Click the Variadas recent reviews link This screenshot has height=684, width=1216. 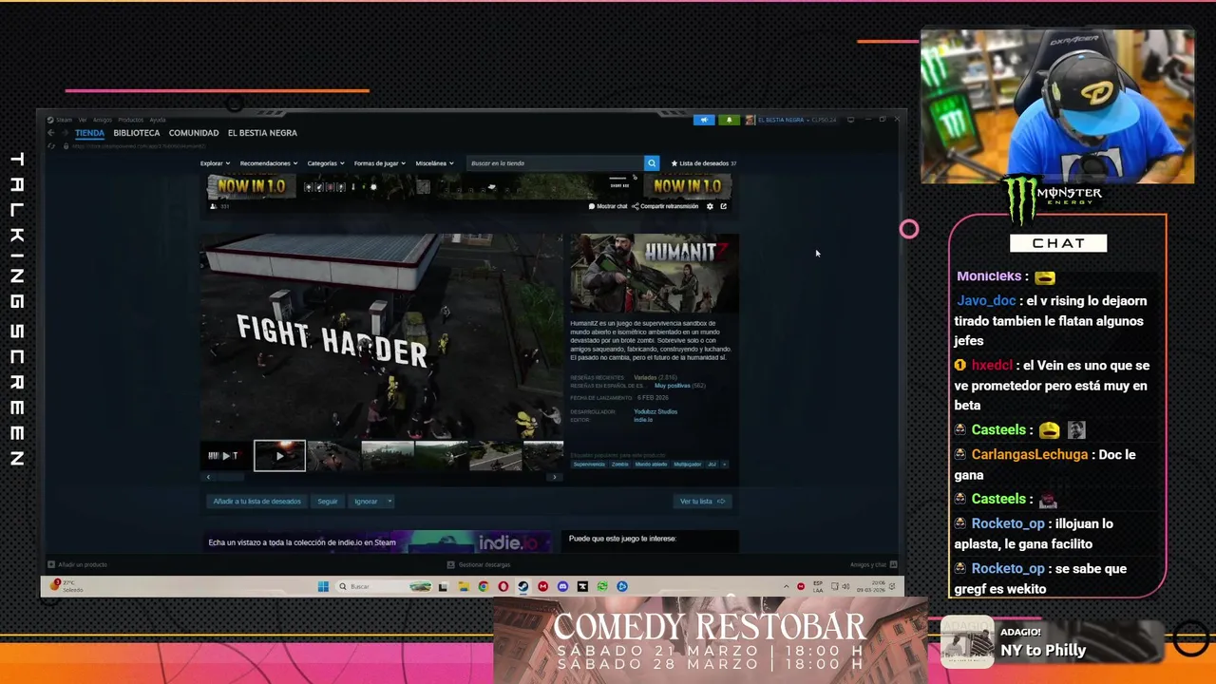point(645,378)
